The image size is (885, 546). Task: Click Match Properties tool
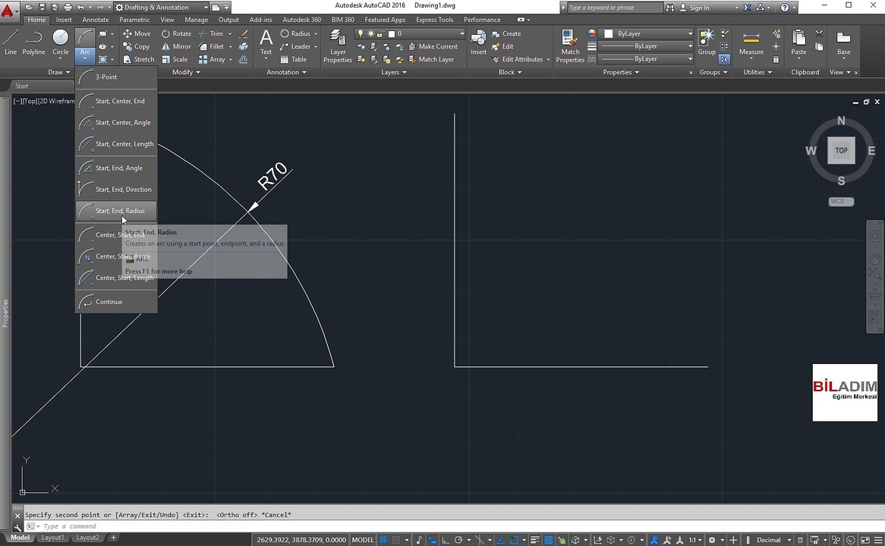point(570,46)
